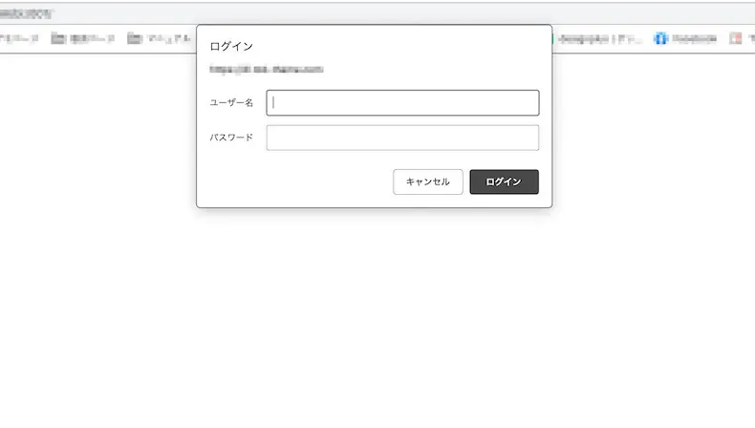The height and width of the screenshot is (428, 755).
Task: Click the ユーザー名 field label
Action: (231, 103)
